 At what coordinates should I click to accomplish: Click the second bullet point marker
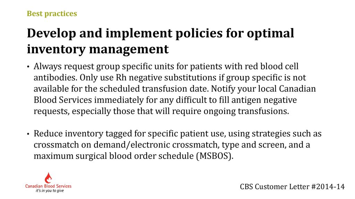28,134
